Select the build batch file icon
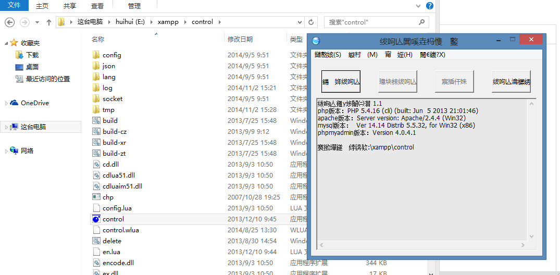 point(96,121)
